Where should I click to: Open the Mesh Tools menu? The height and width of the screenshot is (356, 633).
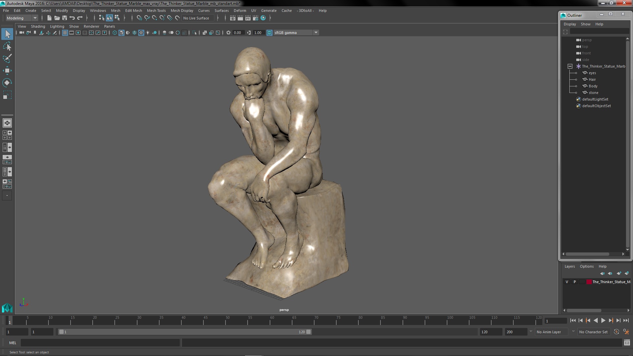pos(156,11)
